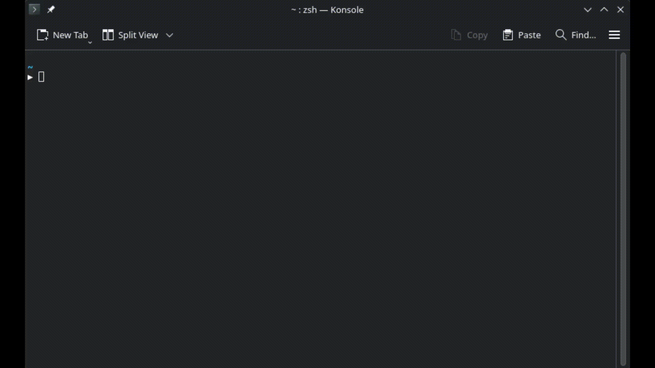Click the Paste text label
This screenshot has width=655, height=368.
(529, 35)
